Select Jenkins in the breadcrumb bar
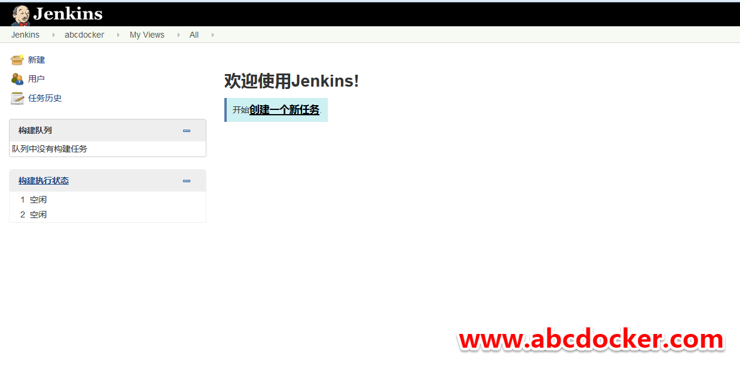 tap(25, 35)
